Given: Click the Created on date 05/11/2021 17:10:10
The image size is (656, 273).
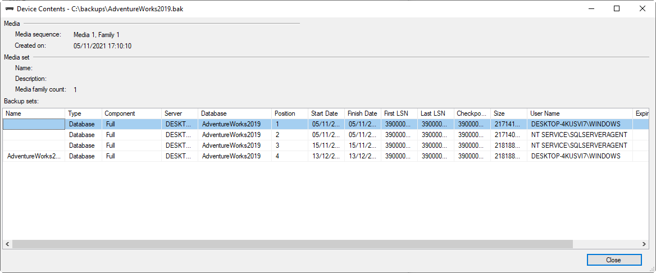Looking at the screenshot, I should click(102, 46).
